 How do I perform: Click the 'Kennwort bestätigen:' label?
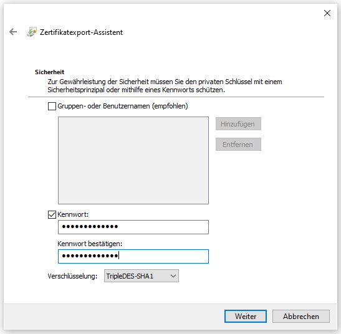click(90, 244)
